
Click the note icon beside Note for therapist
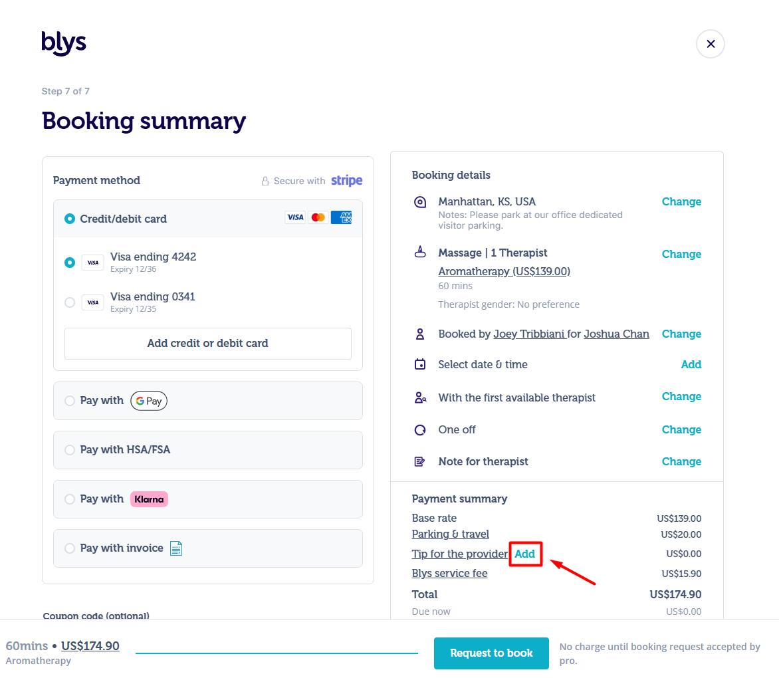click(420, 462)
